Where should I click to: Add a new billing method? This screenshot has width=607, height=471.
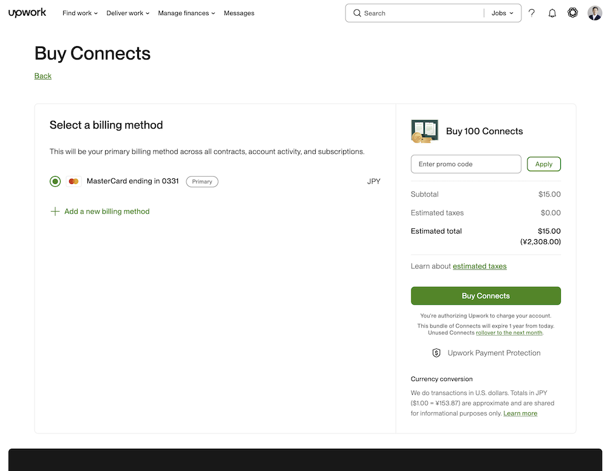point(107,211)
